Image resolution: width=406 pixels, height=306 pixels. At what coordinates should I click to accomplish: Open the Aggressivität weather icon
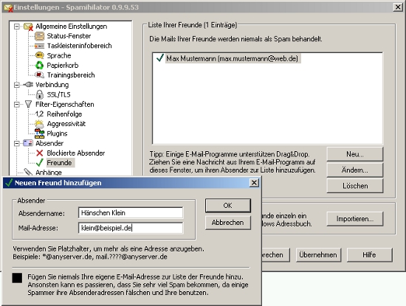(40, 124)
